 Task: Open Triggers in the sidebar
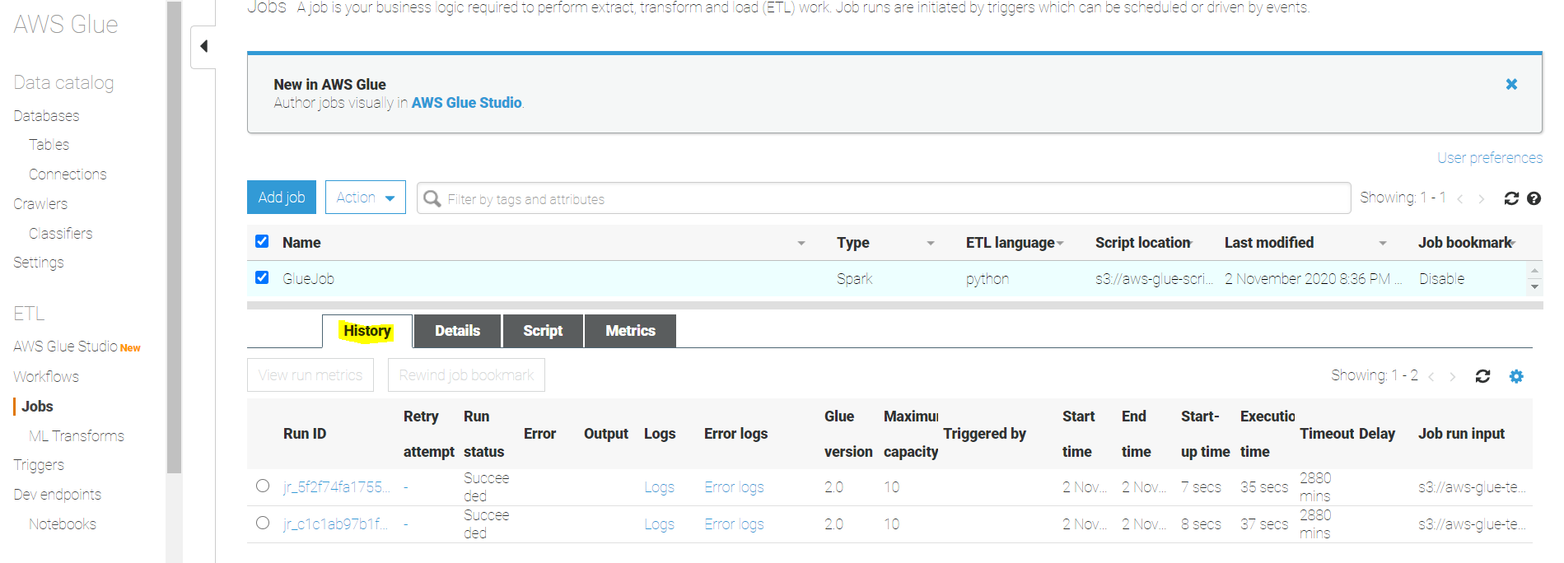[39, 465]
